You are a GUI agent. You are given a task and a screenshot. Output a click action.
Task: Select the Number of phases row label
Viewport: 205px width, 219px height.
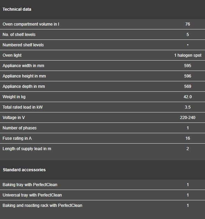[x=20, y=128]
